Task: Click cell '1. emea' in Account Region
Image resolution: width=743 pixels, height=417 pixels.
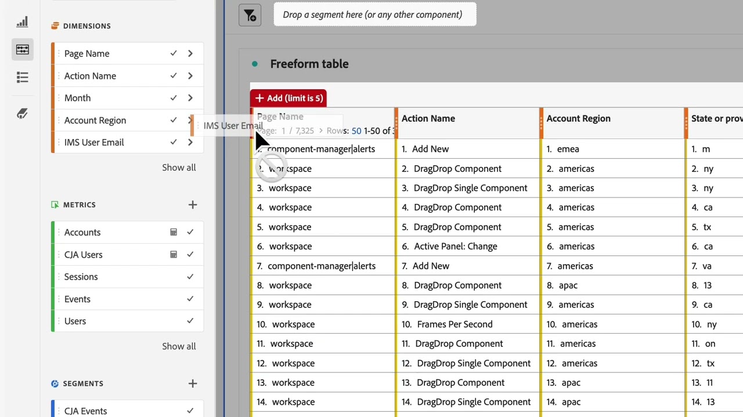Action: click(x=612, y=149)
